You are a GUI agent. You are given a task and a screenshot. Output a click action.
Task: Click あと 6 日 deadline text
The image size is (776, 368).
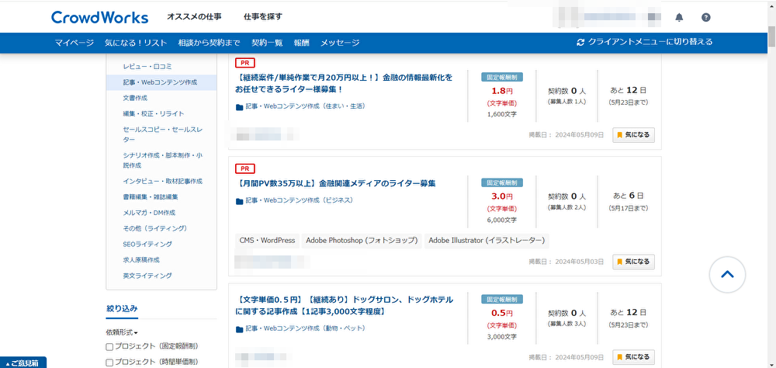point(628,196)
